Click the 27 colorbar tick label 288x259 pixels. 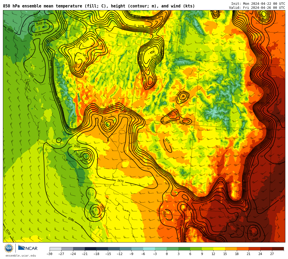pos(272,254)
